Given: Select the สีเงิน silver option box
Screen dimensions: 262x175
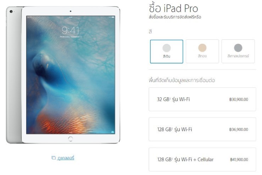Looking at the screenshot, I should [x=166, y=51].
